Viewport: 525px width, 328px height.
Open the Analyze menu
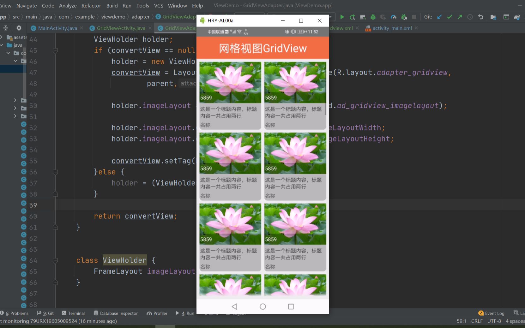pos(68,6)
